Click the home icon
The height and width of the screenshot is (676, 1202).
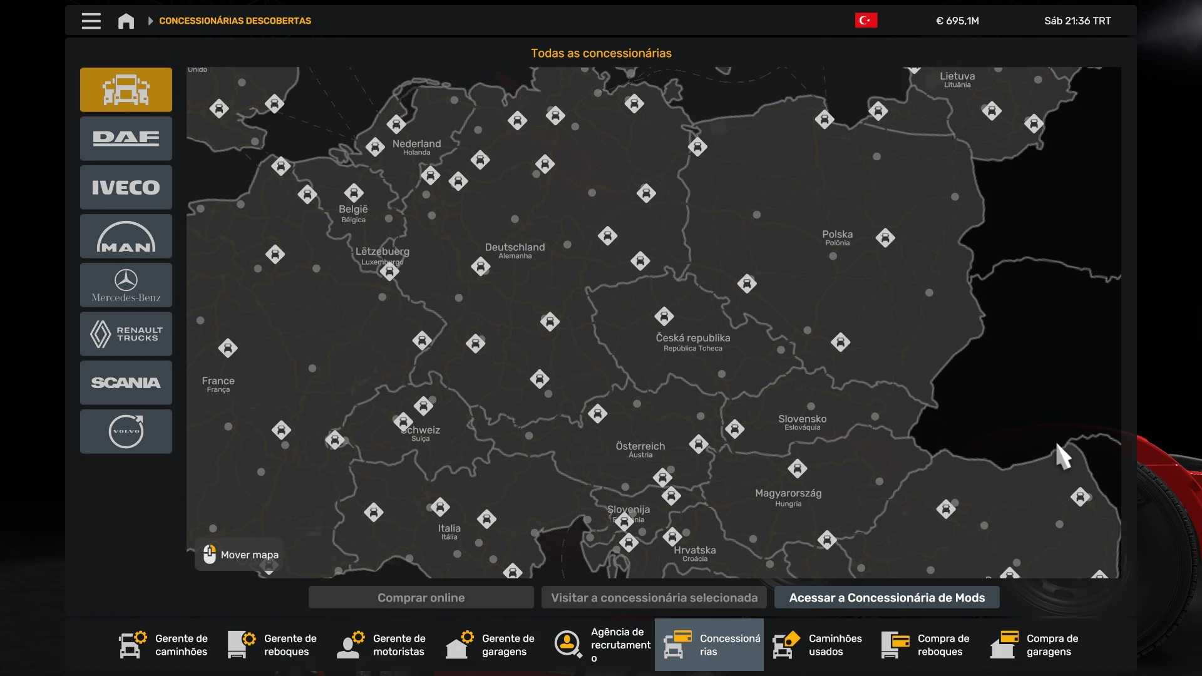[x=126, y=21]
